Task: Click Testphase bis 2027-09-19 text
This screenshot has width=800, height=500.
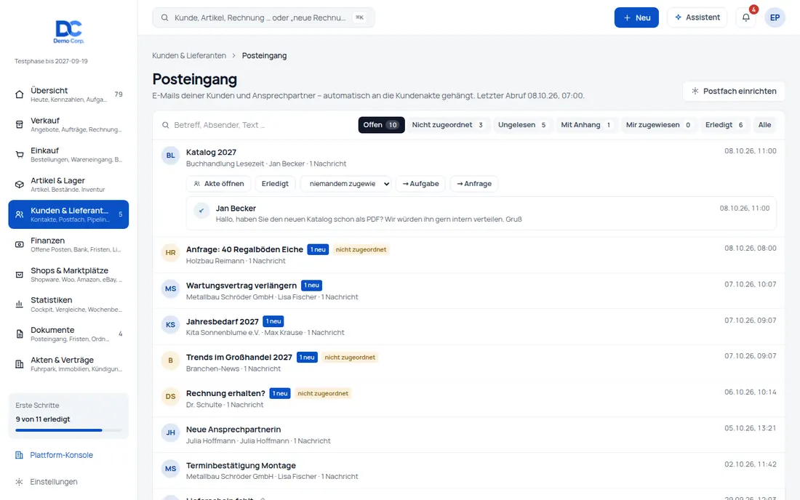Action: (51, 61)
